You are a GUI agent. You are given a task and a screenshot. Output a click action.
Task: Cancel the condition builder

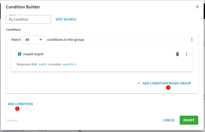(169, 120)
